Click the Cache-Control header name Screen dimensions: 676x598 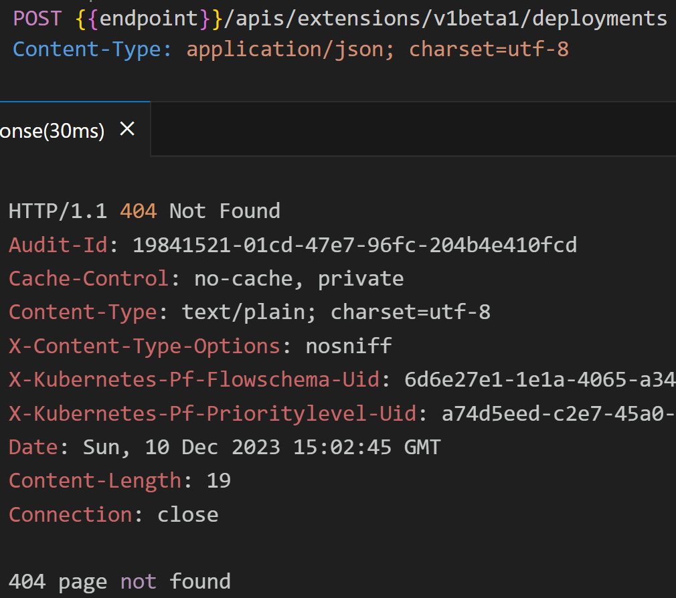coord(88,279)
